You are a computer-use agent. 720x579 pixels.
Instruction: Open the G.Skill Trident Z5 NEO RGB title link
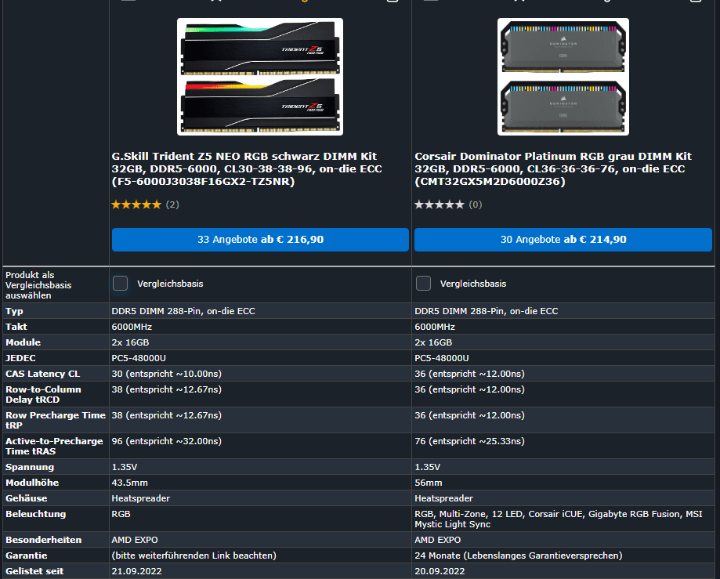tap(247, 169)
